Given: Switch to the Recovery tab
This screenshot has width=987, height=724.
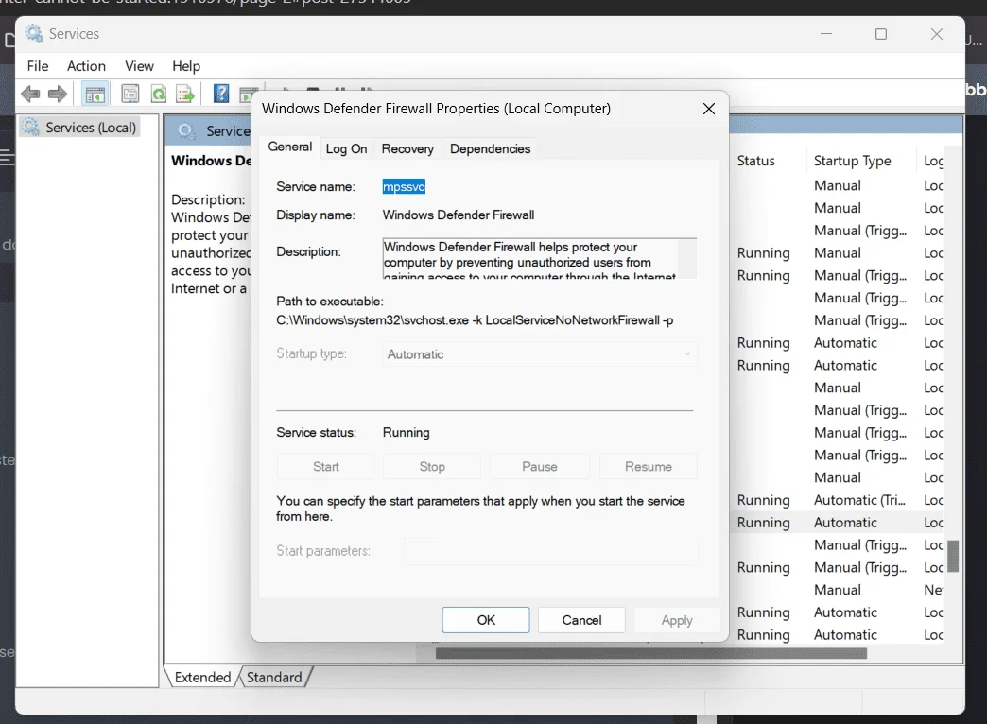Looking at the screenshot, I should (407, 149).
